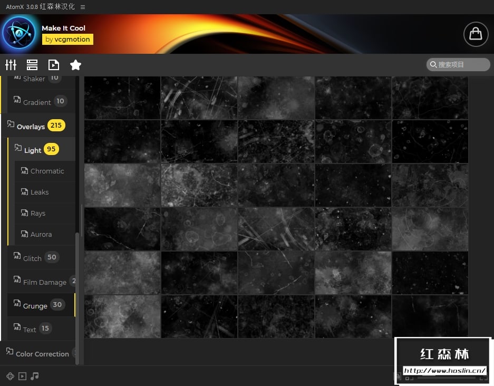Select the Glitch category
Viewport: 494px width, 386px height.
(x=41, y=257)
